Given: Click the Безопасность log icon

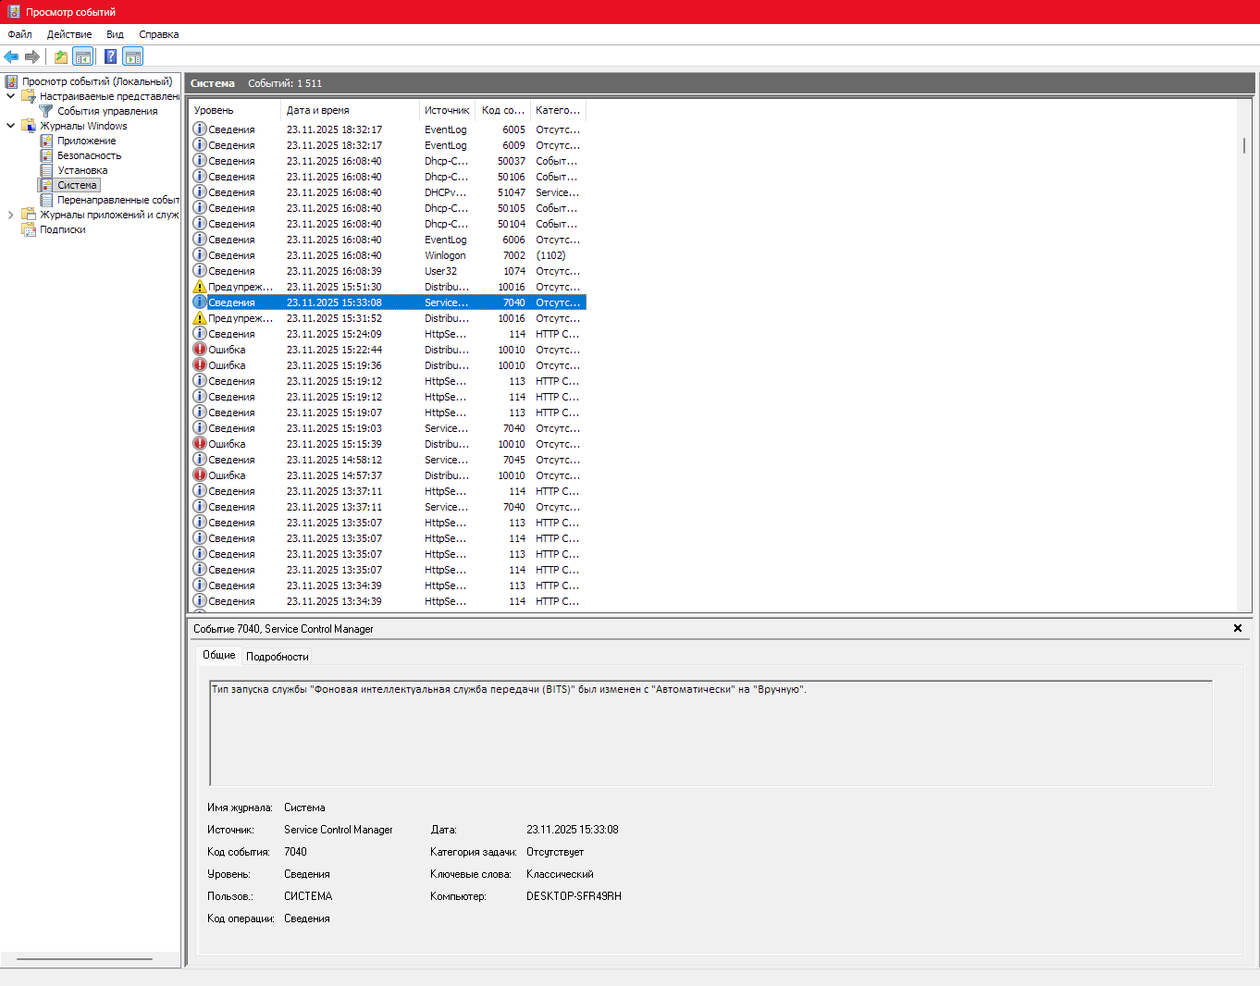Looking at the screenshot, I should point(46,155).
